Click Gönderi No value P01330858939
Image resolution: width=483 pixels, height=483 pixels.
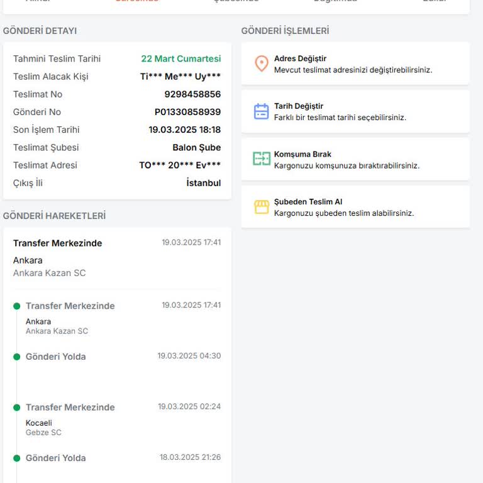point(187,112)
